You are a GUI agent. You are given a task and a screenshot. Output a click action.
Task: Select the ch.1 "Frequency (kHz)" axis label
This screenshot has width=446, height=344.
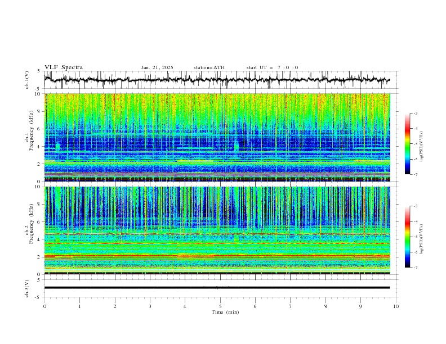click(32, 129)
